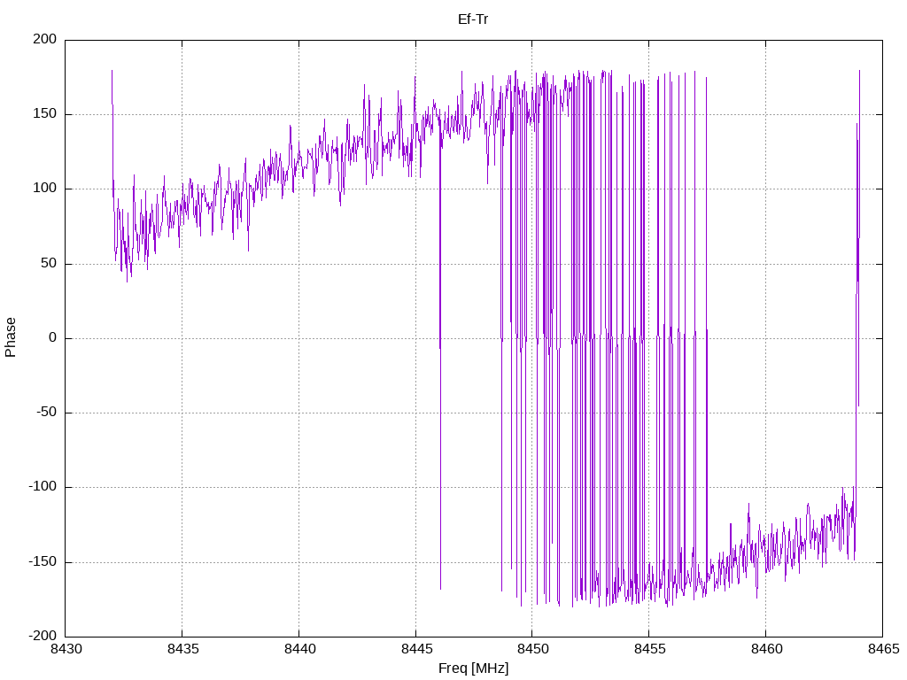The height and width of the screenshot is (680, 907).
Task: Click the x-axis tick label 8430
Action: [66, 649]
